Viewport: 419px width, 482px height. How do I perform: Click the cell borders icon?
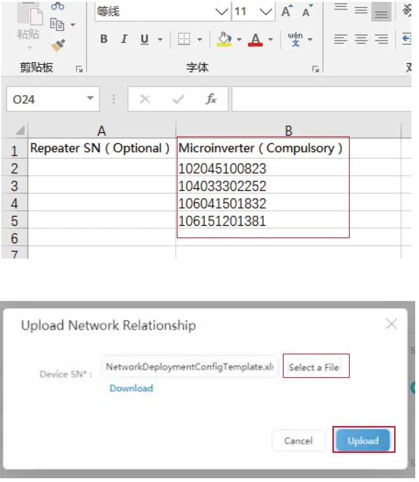click(184, 39)
